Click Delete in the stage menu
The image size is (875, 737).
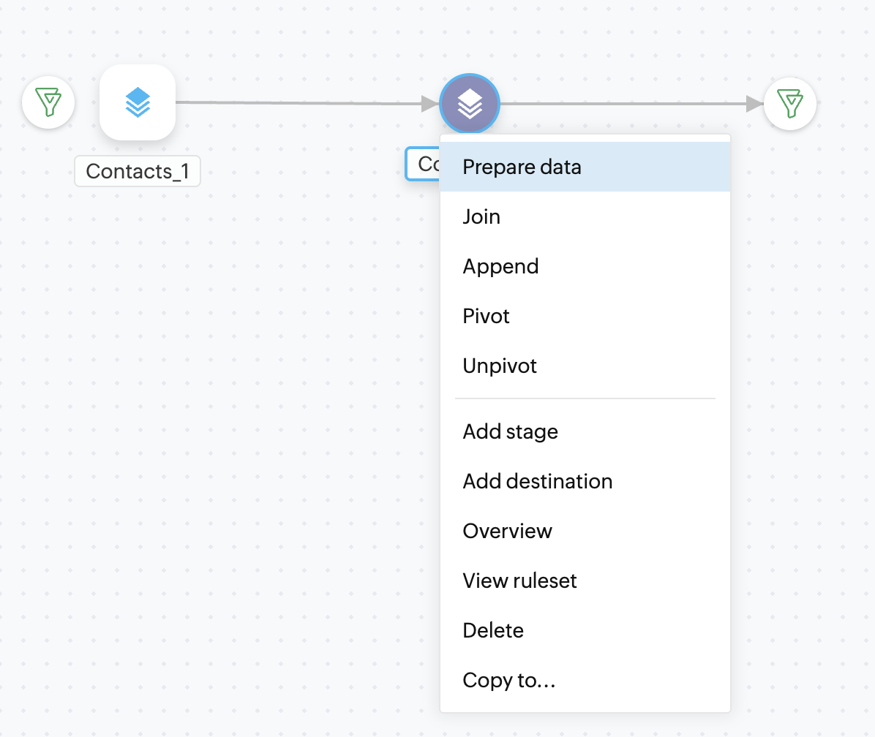493,630
